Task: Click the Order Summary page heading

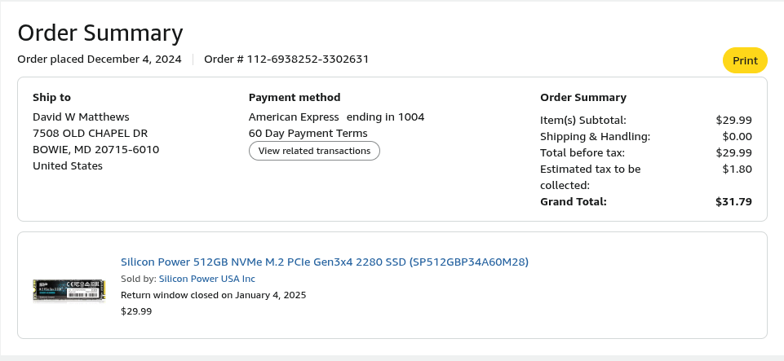Action: coord(100,33)
